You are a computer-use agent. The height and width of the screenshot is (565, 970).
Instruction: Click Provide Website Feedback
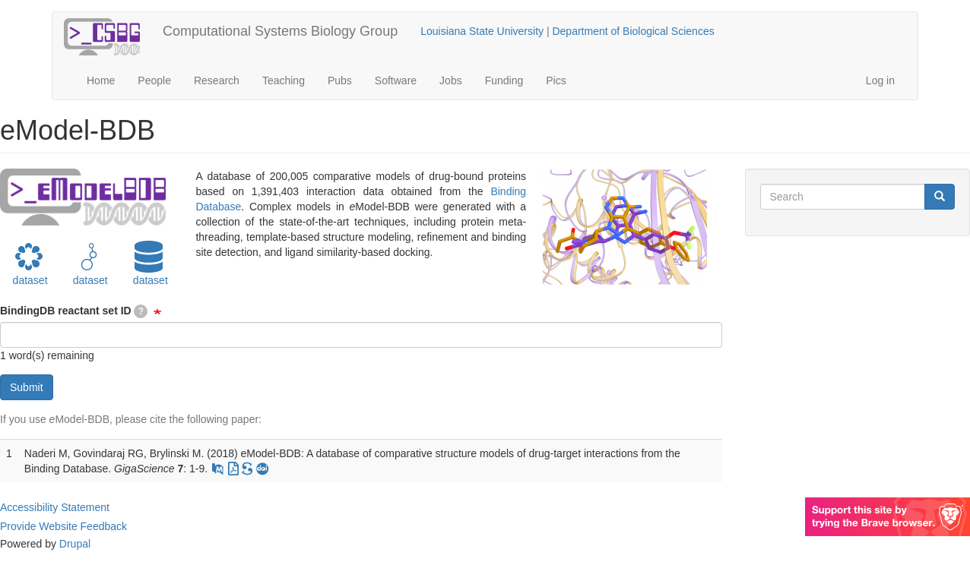coord(63,526)
